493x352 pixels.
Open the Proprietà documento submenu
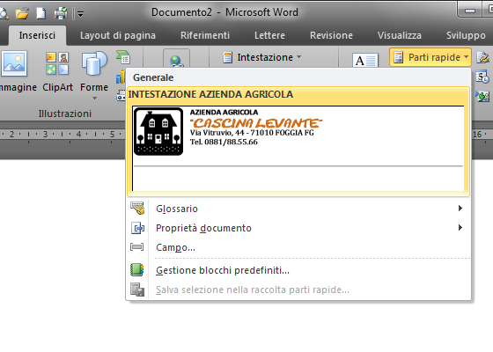pos(298,228)
